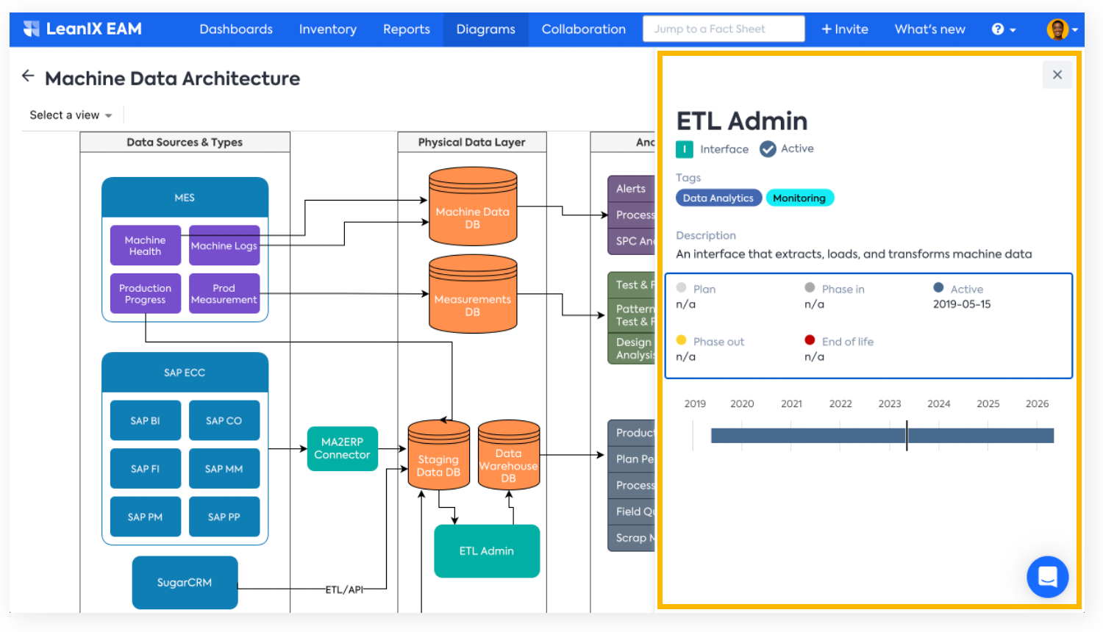Open the Select a view dropdown
This screenshot has width=1103, height=632.
pos(71,115)
